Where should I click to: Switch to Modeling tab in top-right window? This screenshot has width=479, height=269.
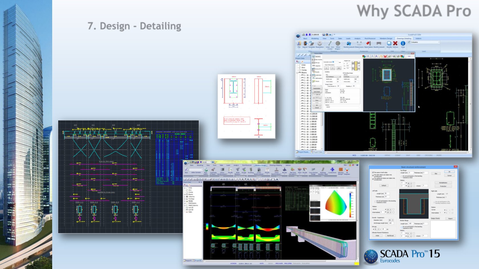pyautogui.click(x=315, y=38)
